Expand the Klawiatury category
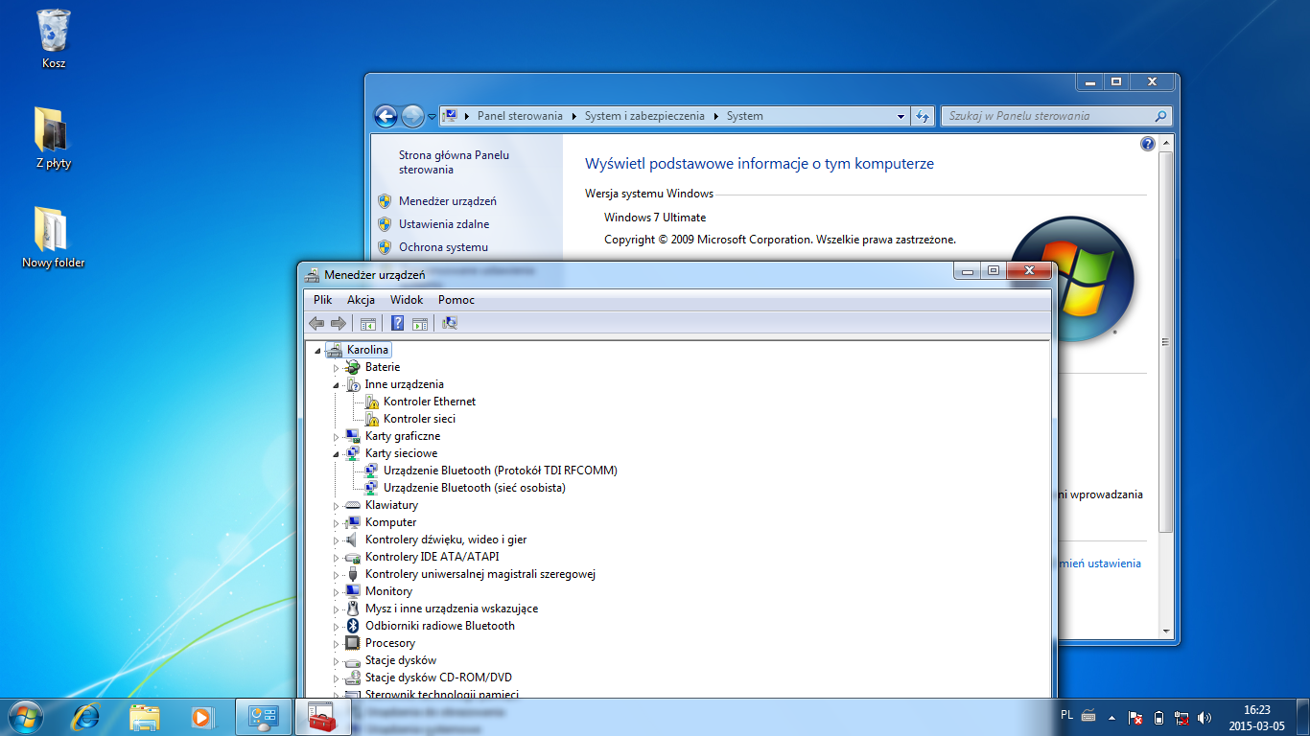This screenshot has height=736, width=1310. 337,505
